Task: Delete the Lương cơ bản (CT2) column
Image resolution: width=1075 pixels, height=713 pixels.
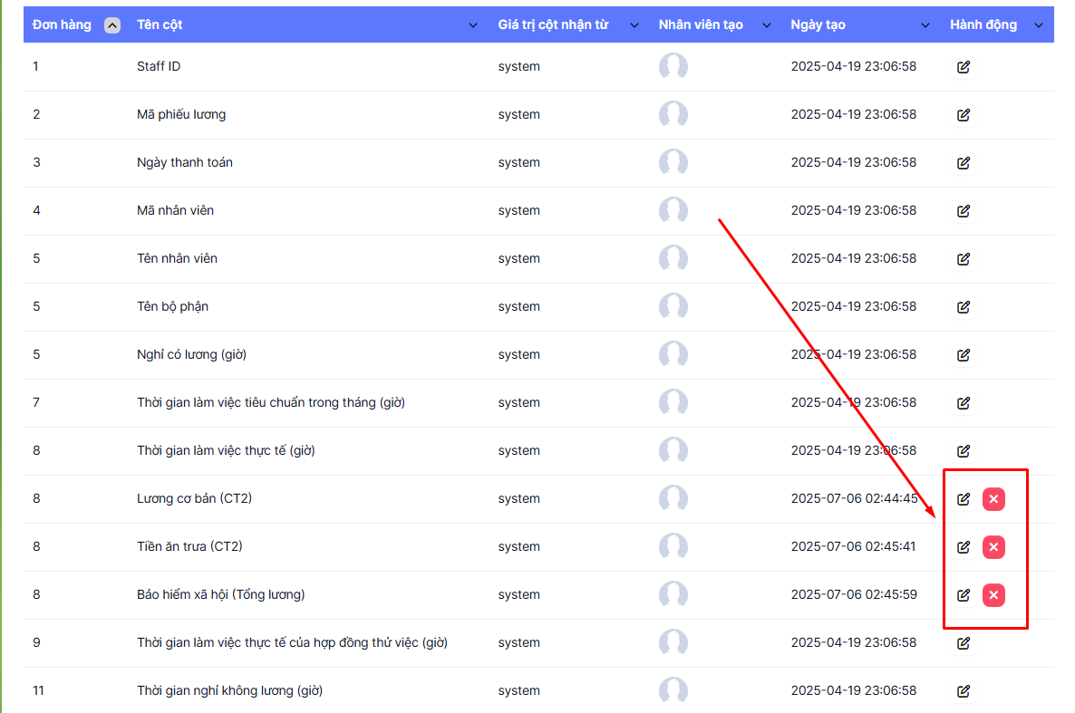Action: 993,499
